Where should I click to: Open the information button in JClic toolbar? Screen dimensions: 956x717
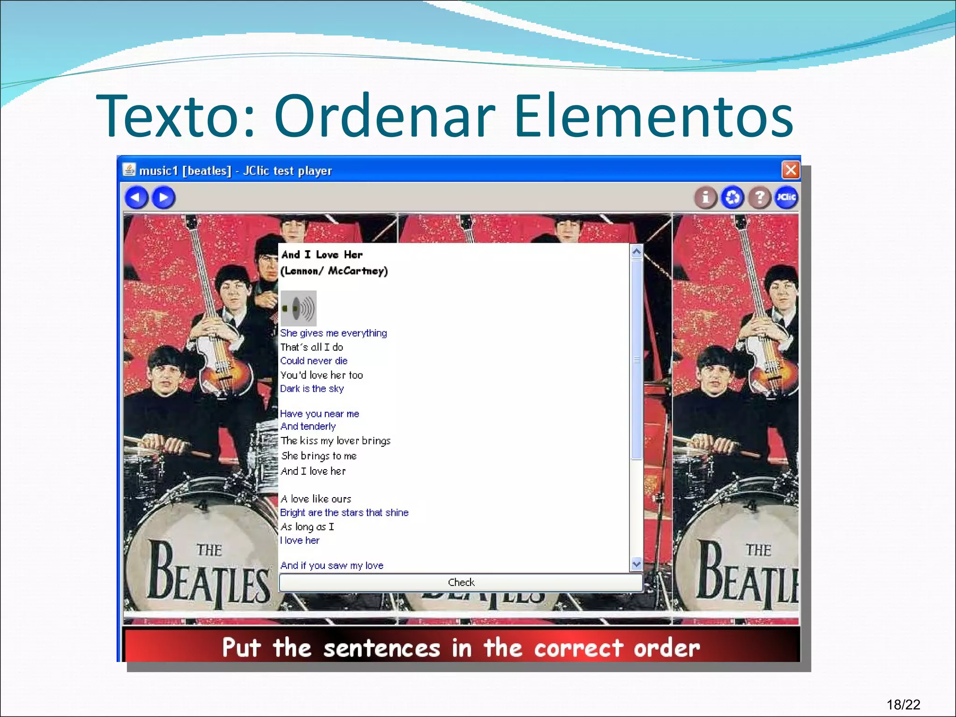tap(706, 197)
